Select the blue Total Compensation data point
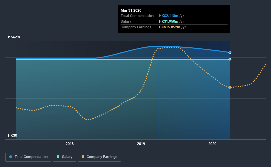 tap(230, 52)
